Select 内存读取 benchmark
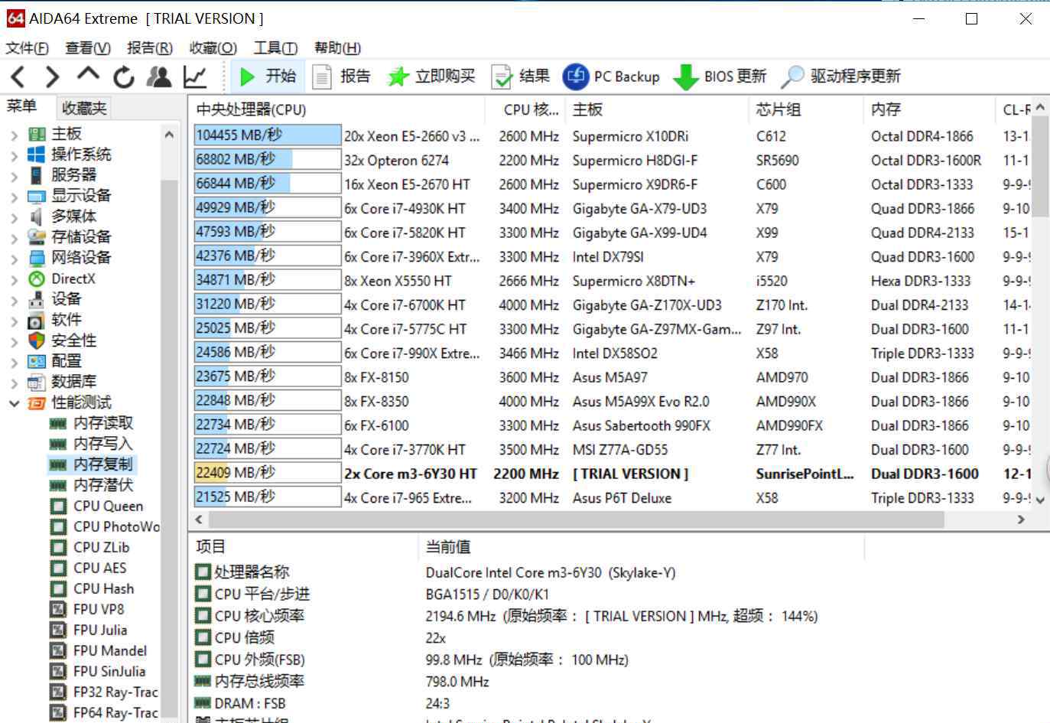The height and width of the screenshot is (723, 1050). (103, 423)
